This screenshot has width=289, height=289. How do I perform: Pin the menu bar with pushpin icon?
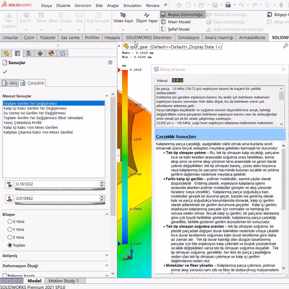166,5
